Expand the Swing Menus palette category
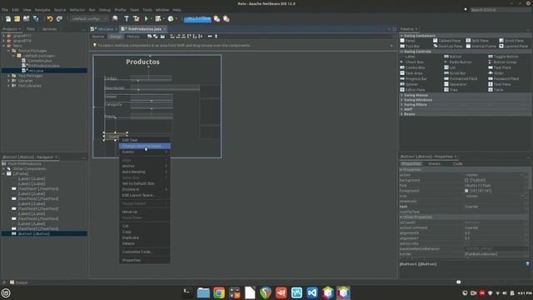 click(401, 95)
